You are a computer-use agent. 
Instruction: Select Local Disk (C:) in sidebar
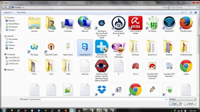point(14,58)
